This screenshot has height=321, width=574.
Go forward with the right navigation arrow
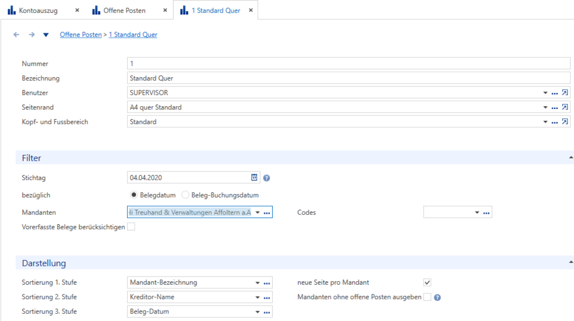pyautogui.click(x=32, y=35)
